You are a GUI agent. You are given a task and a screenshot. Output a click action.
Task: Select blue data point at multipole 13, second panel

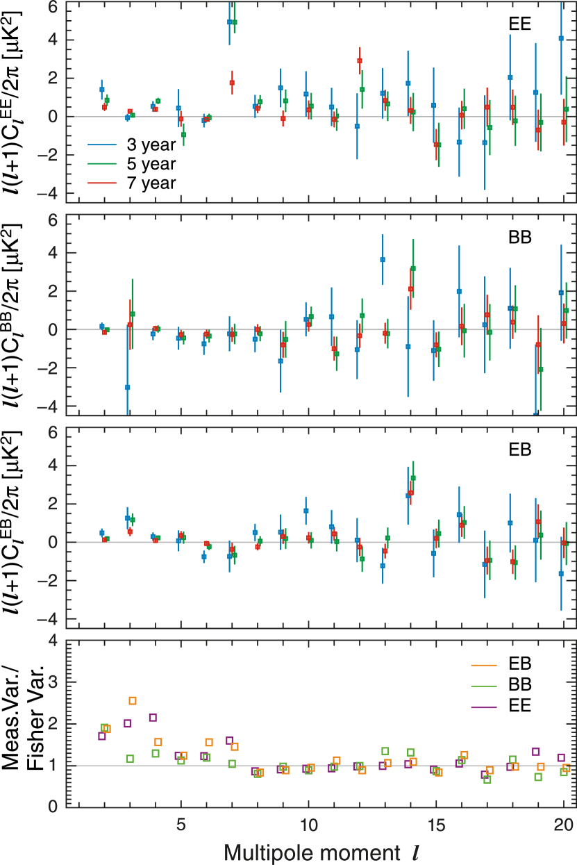(383, 260)
